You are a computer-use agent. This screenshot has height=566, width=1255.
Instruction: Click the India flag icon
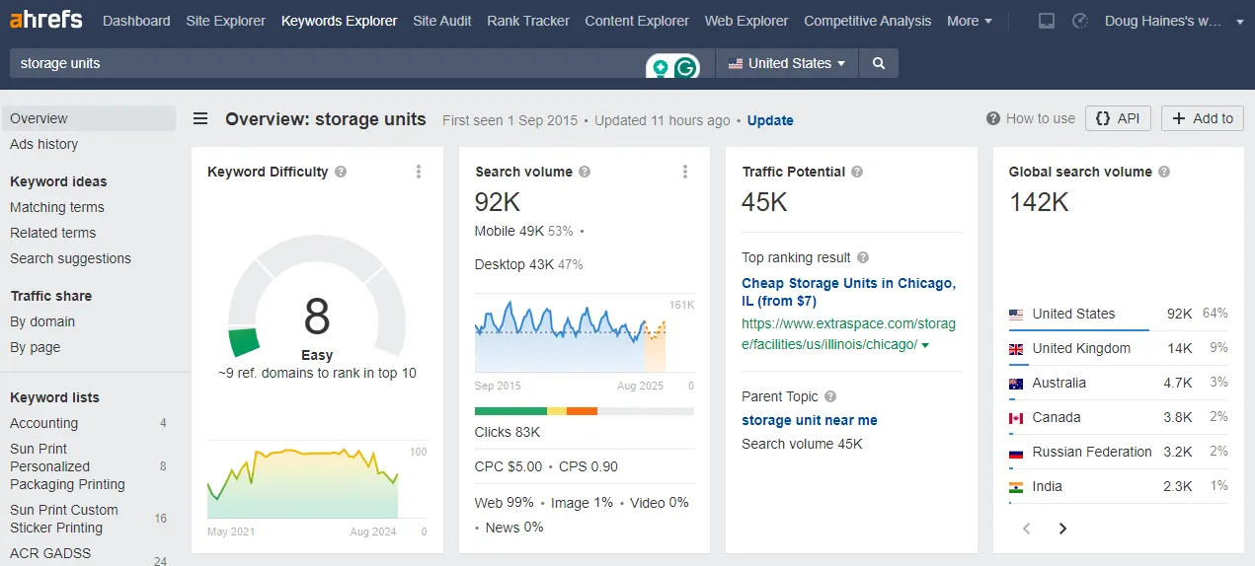click(x=1016, y=487)
